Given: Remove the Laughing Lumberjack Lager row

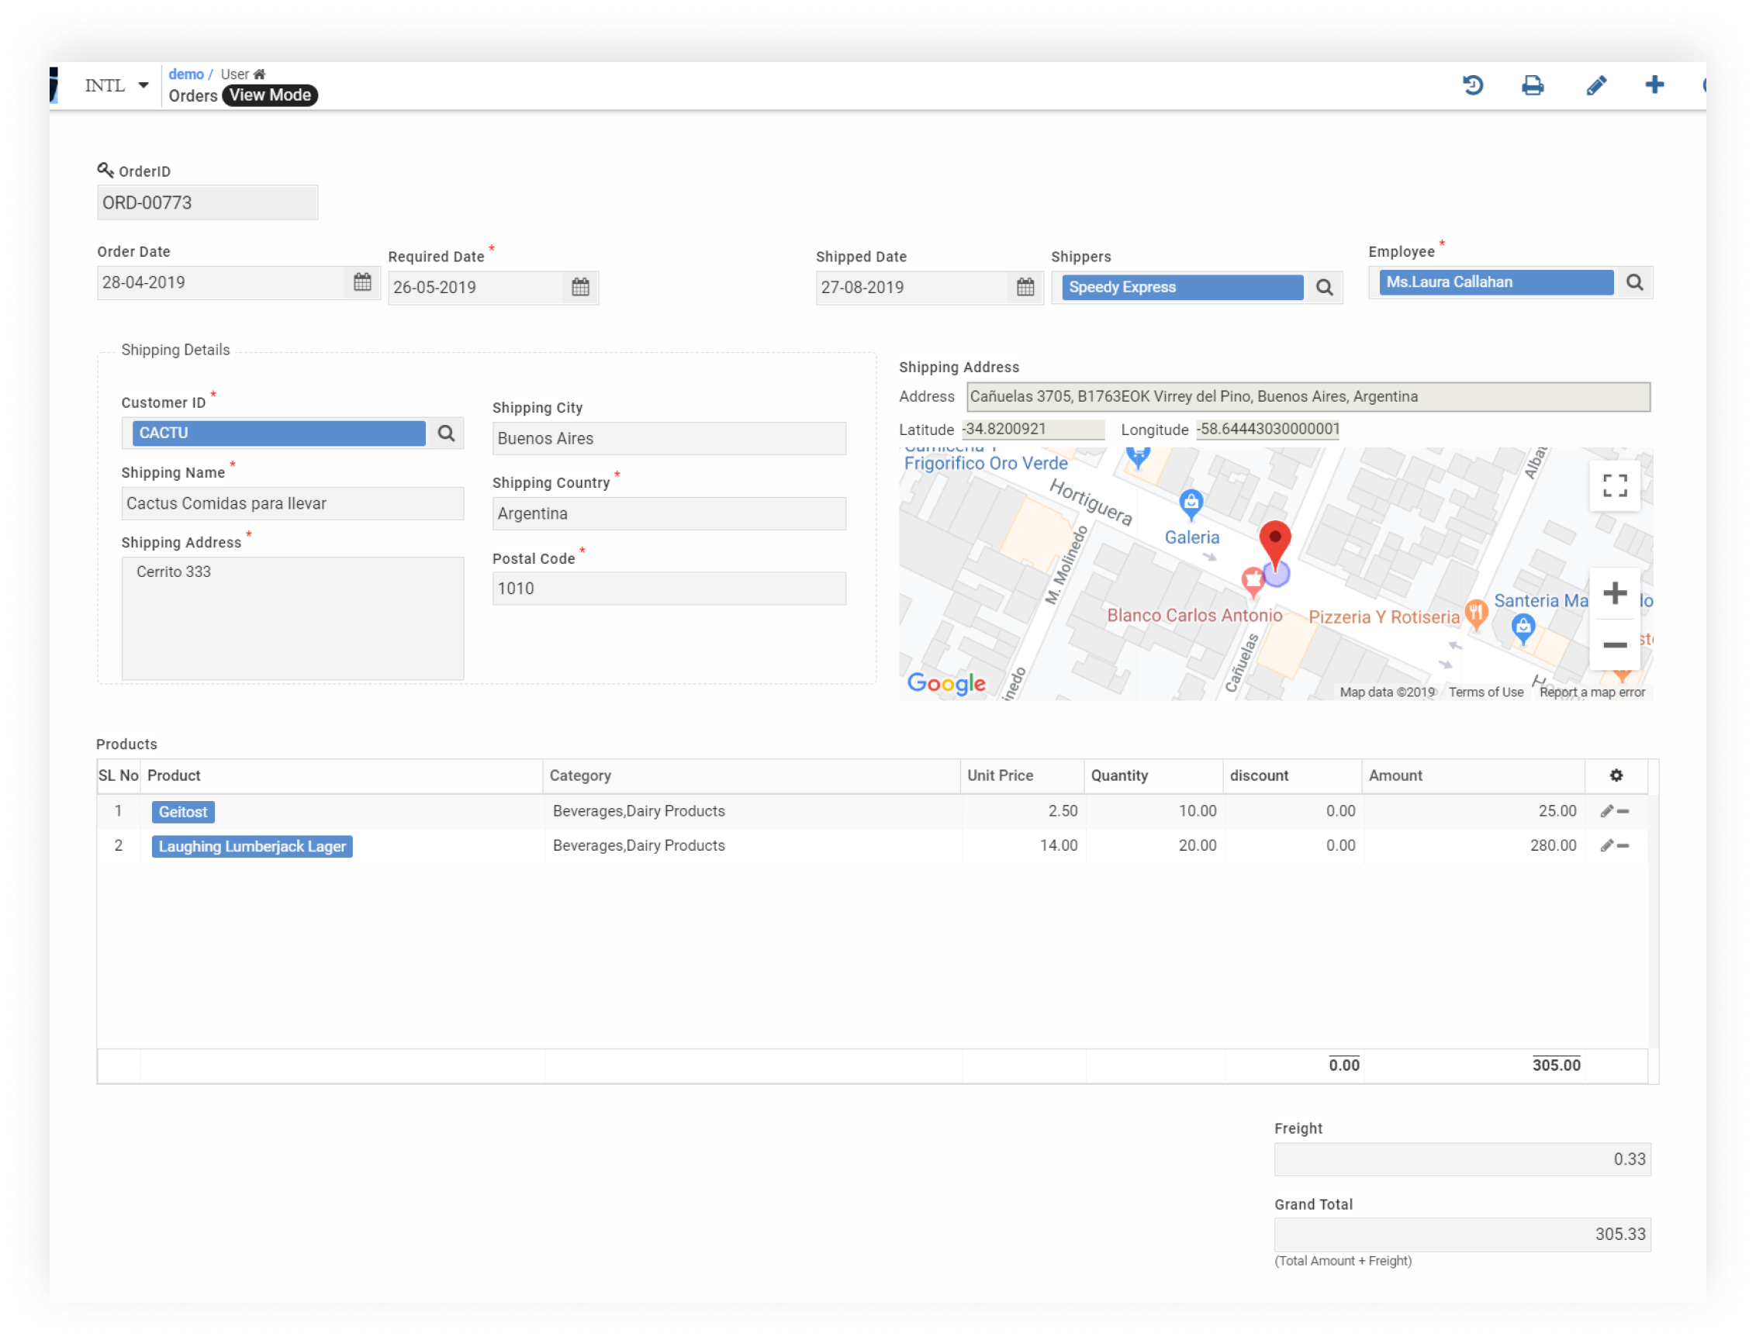Looking at the screenshot, I should pos(1623,846).
